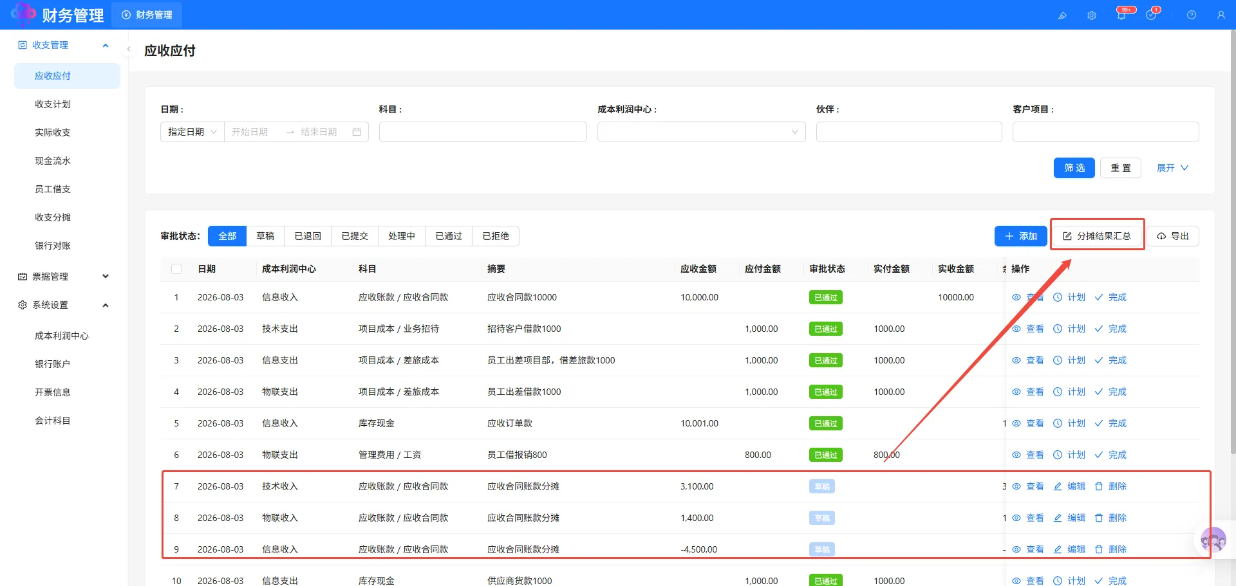Delete row 8 物联收入 draft entry

tap(1110, 518)
